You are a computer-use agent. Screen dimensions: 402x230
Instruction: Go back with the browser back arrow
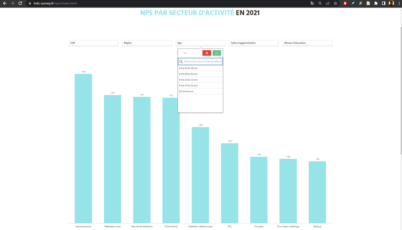5,3
